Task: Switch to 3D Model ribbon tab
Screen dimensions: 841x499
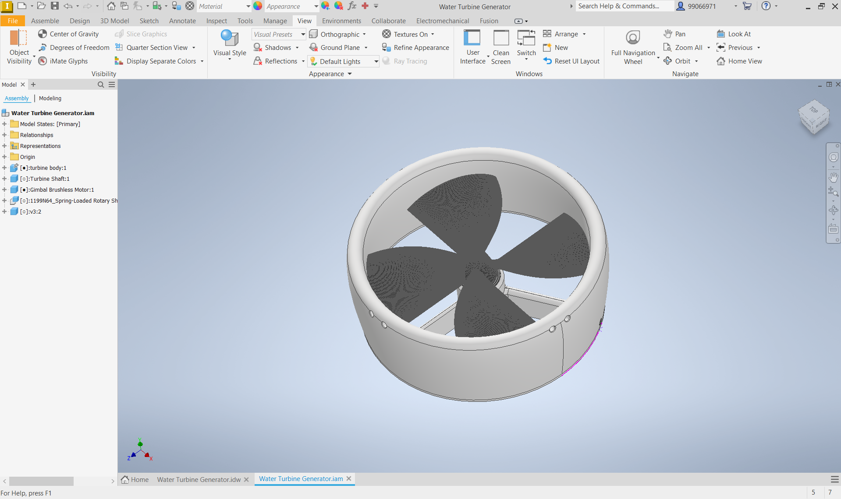Action: coord(115,21)
